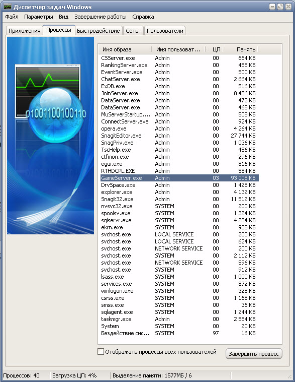The width and height of the screenshot is (295, 382).
Task: Click the Загрузка ЦП: 4% status entry
Action: click(74, 375)
